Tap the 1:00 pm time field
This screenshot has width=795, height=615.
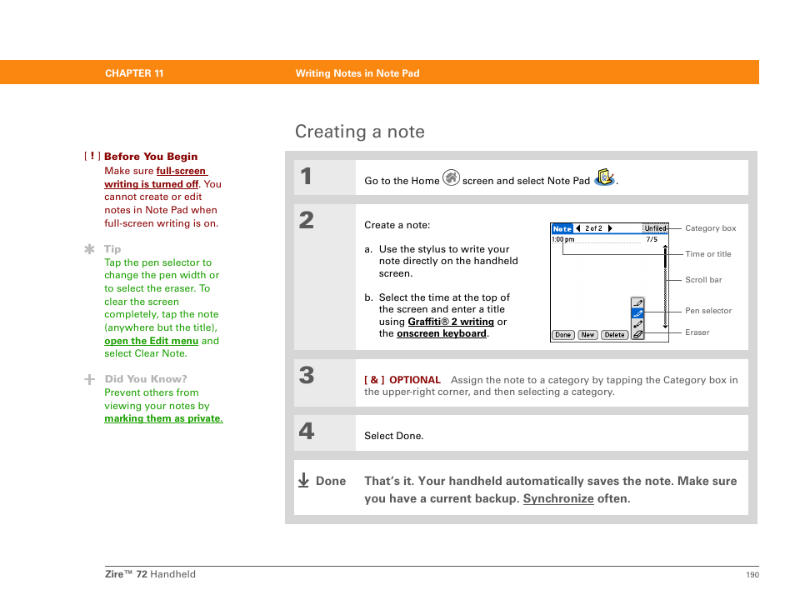point(562,239)
